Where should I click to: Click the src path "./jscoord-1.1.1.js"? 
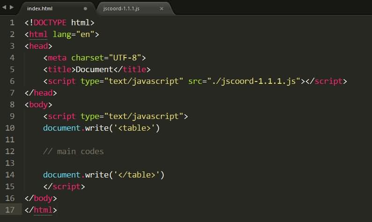[x=254, y=81]
